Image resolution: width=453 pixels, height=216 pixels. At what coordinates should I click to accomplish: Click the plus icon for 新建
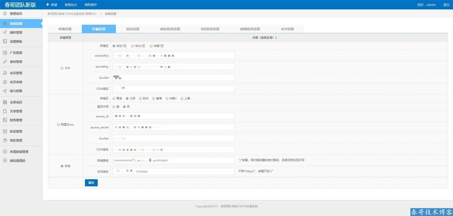pyautogui.click(x=48, y=5)
